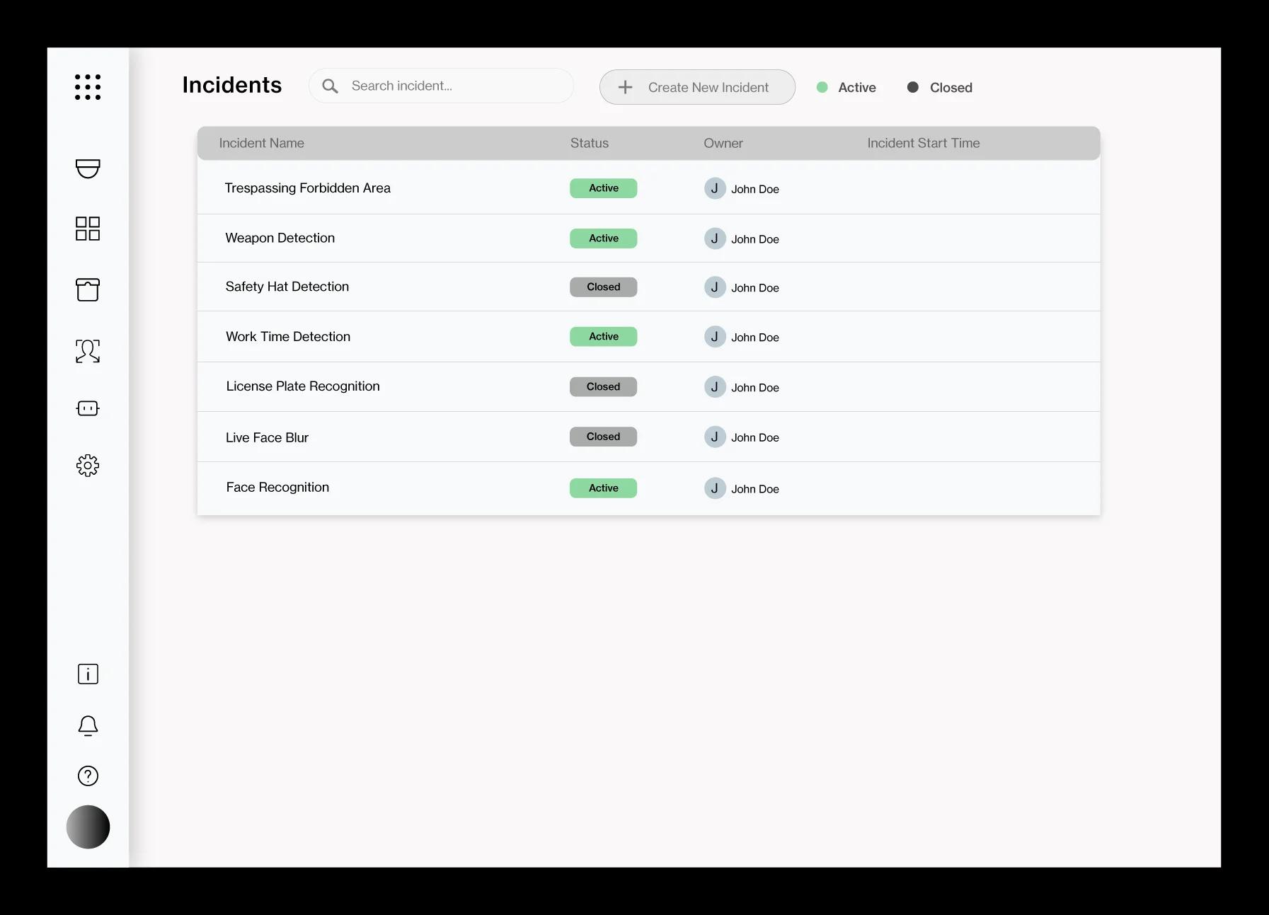Click Closed badge for License Plate Recognition
Viewport: 1269px width, 915px height.
[604, 386]
